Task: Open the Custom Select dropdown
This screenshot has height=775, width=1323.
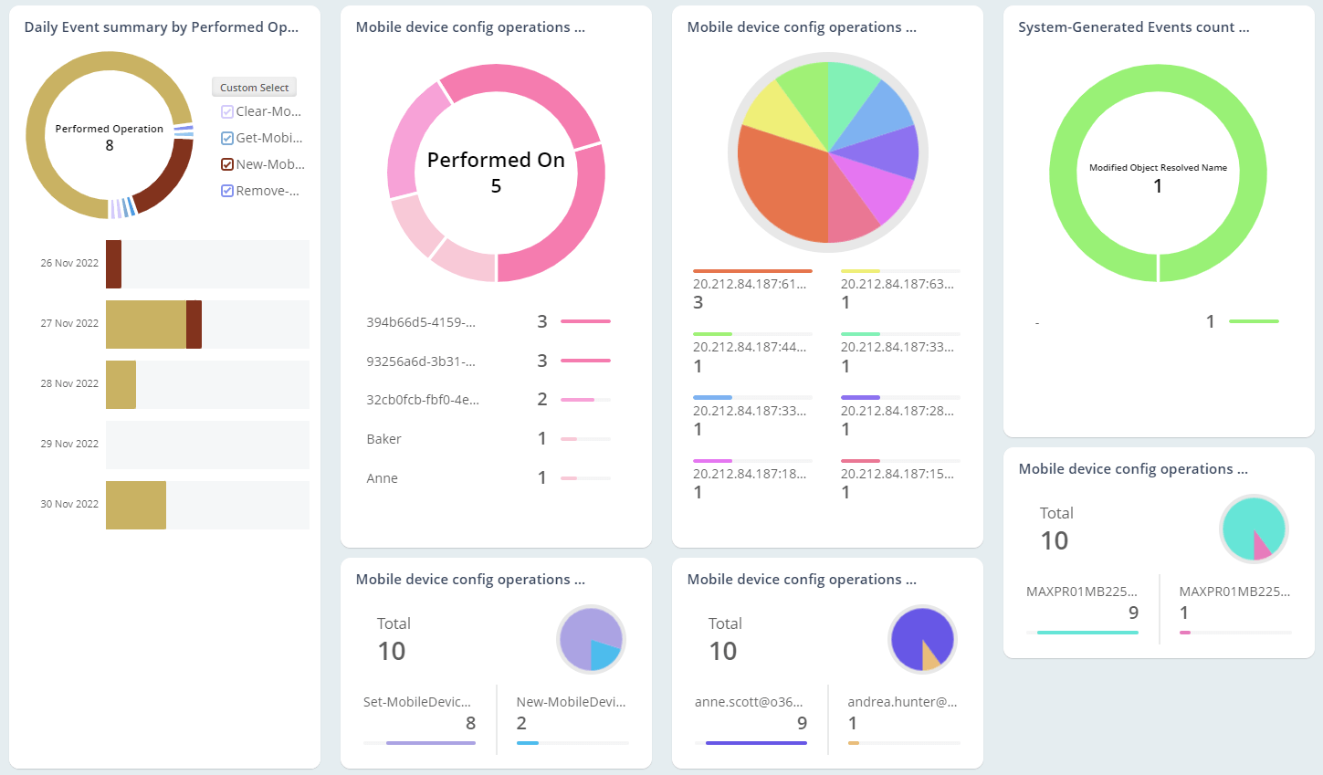Action: coord(254,87)
